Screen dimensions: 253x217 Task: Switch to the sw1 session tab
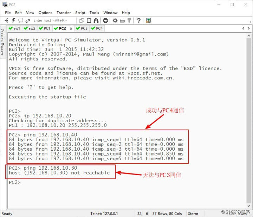tap(14, 28)
